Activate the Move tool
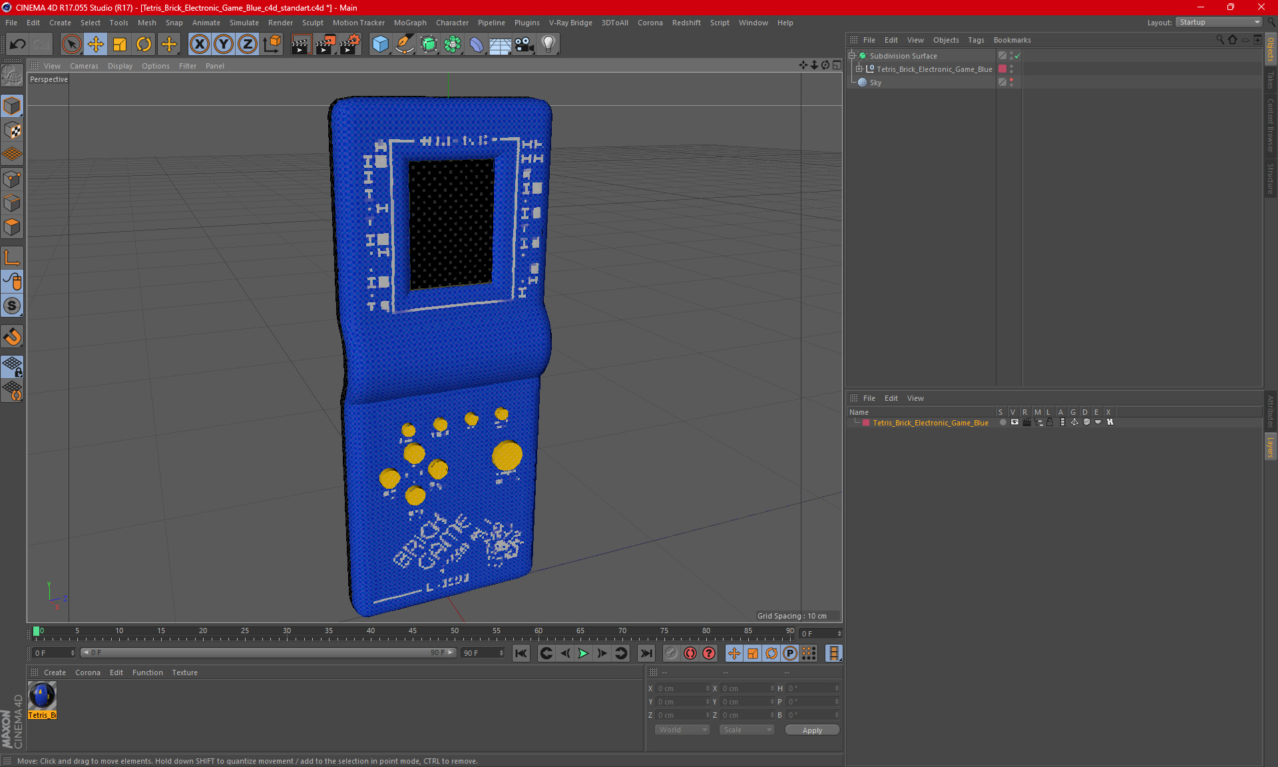The width and height of the screenshot is (1278, 767). [96, 44]
